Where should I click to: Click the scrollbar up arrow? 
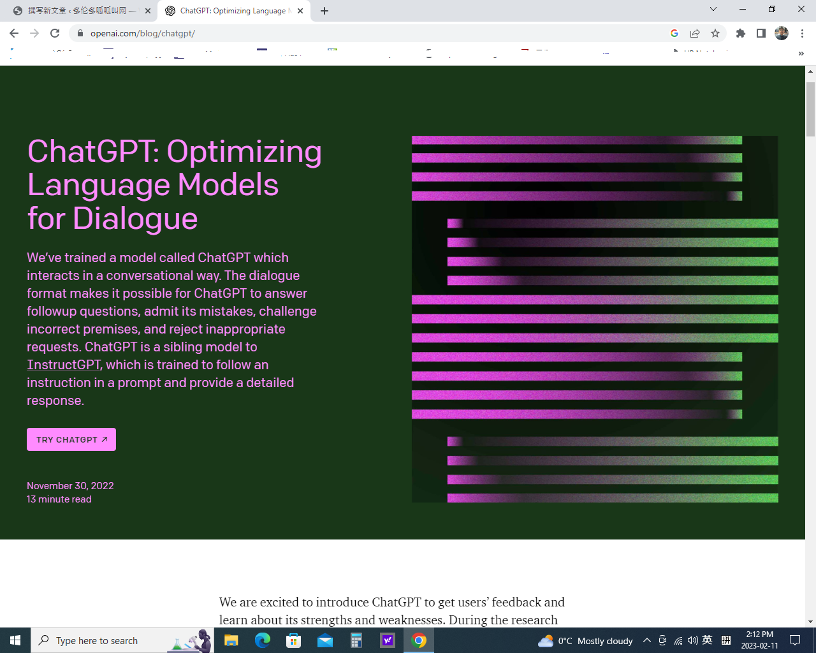tap(810, 71)
